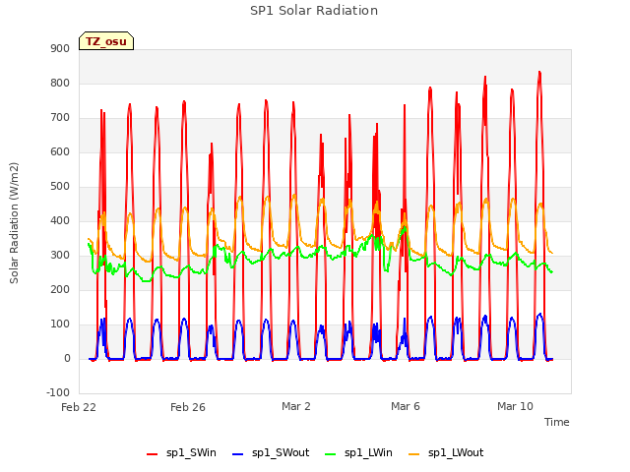Toggle the sp1_SWin legend entry

(181, 452)
